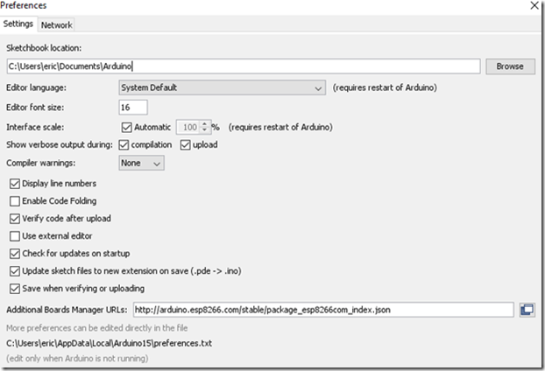
Task: Click the Browse button for sketchbook location
Action: (x=510, y=66)
